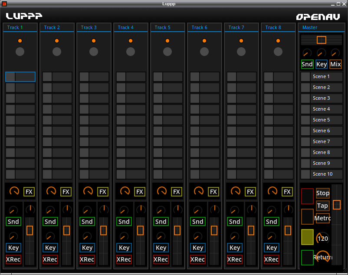Click the green outlined square beside Return
This screenshot has width=348, height=275.
307,258
